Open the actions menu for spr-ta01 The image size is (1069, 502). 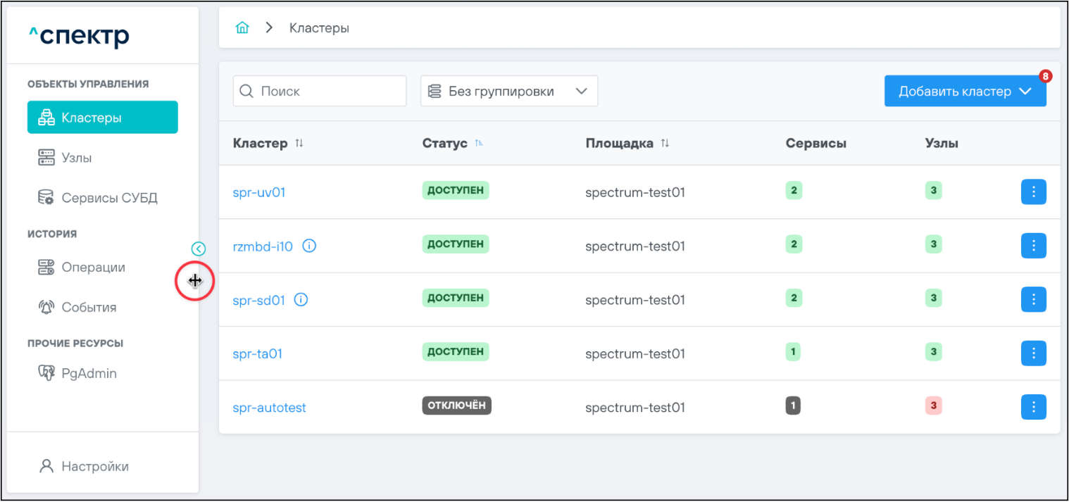[x=1033, y=353]
